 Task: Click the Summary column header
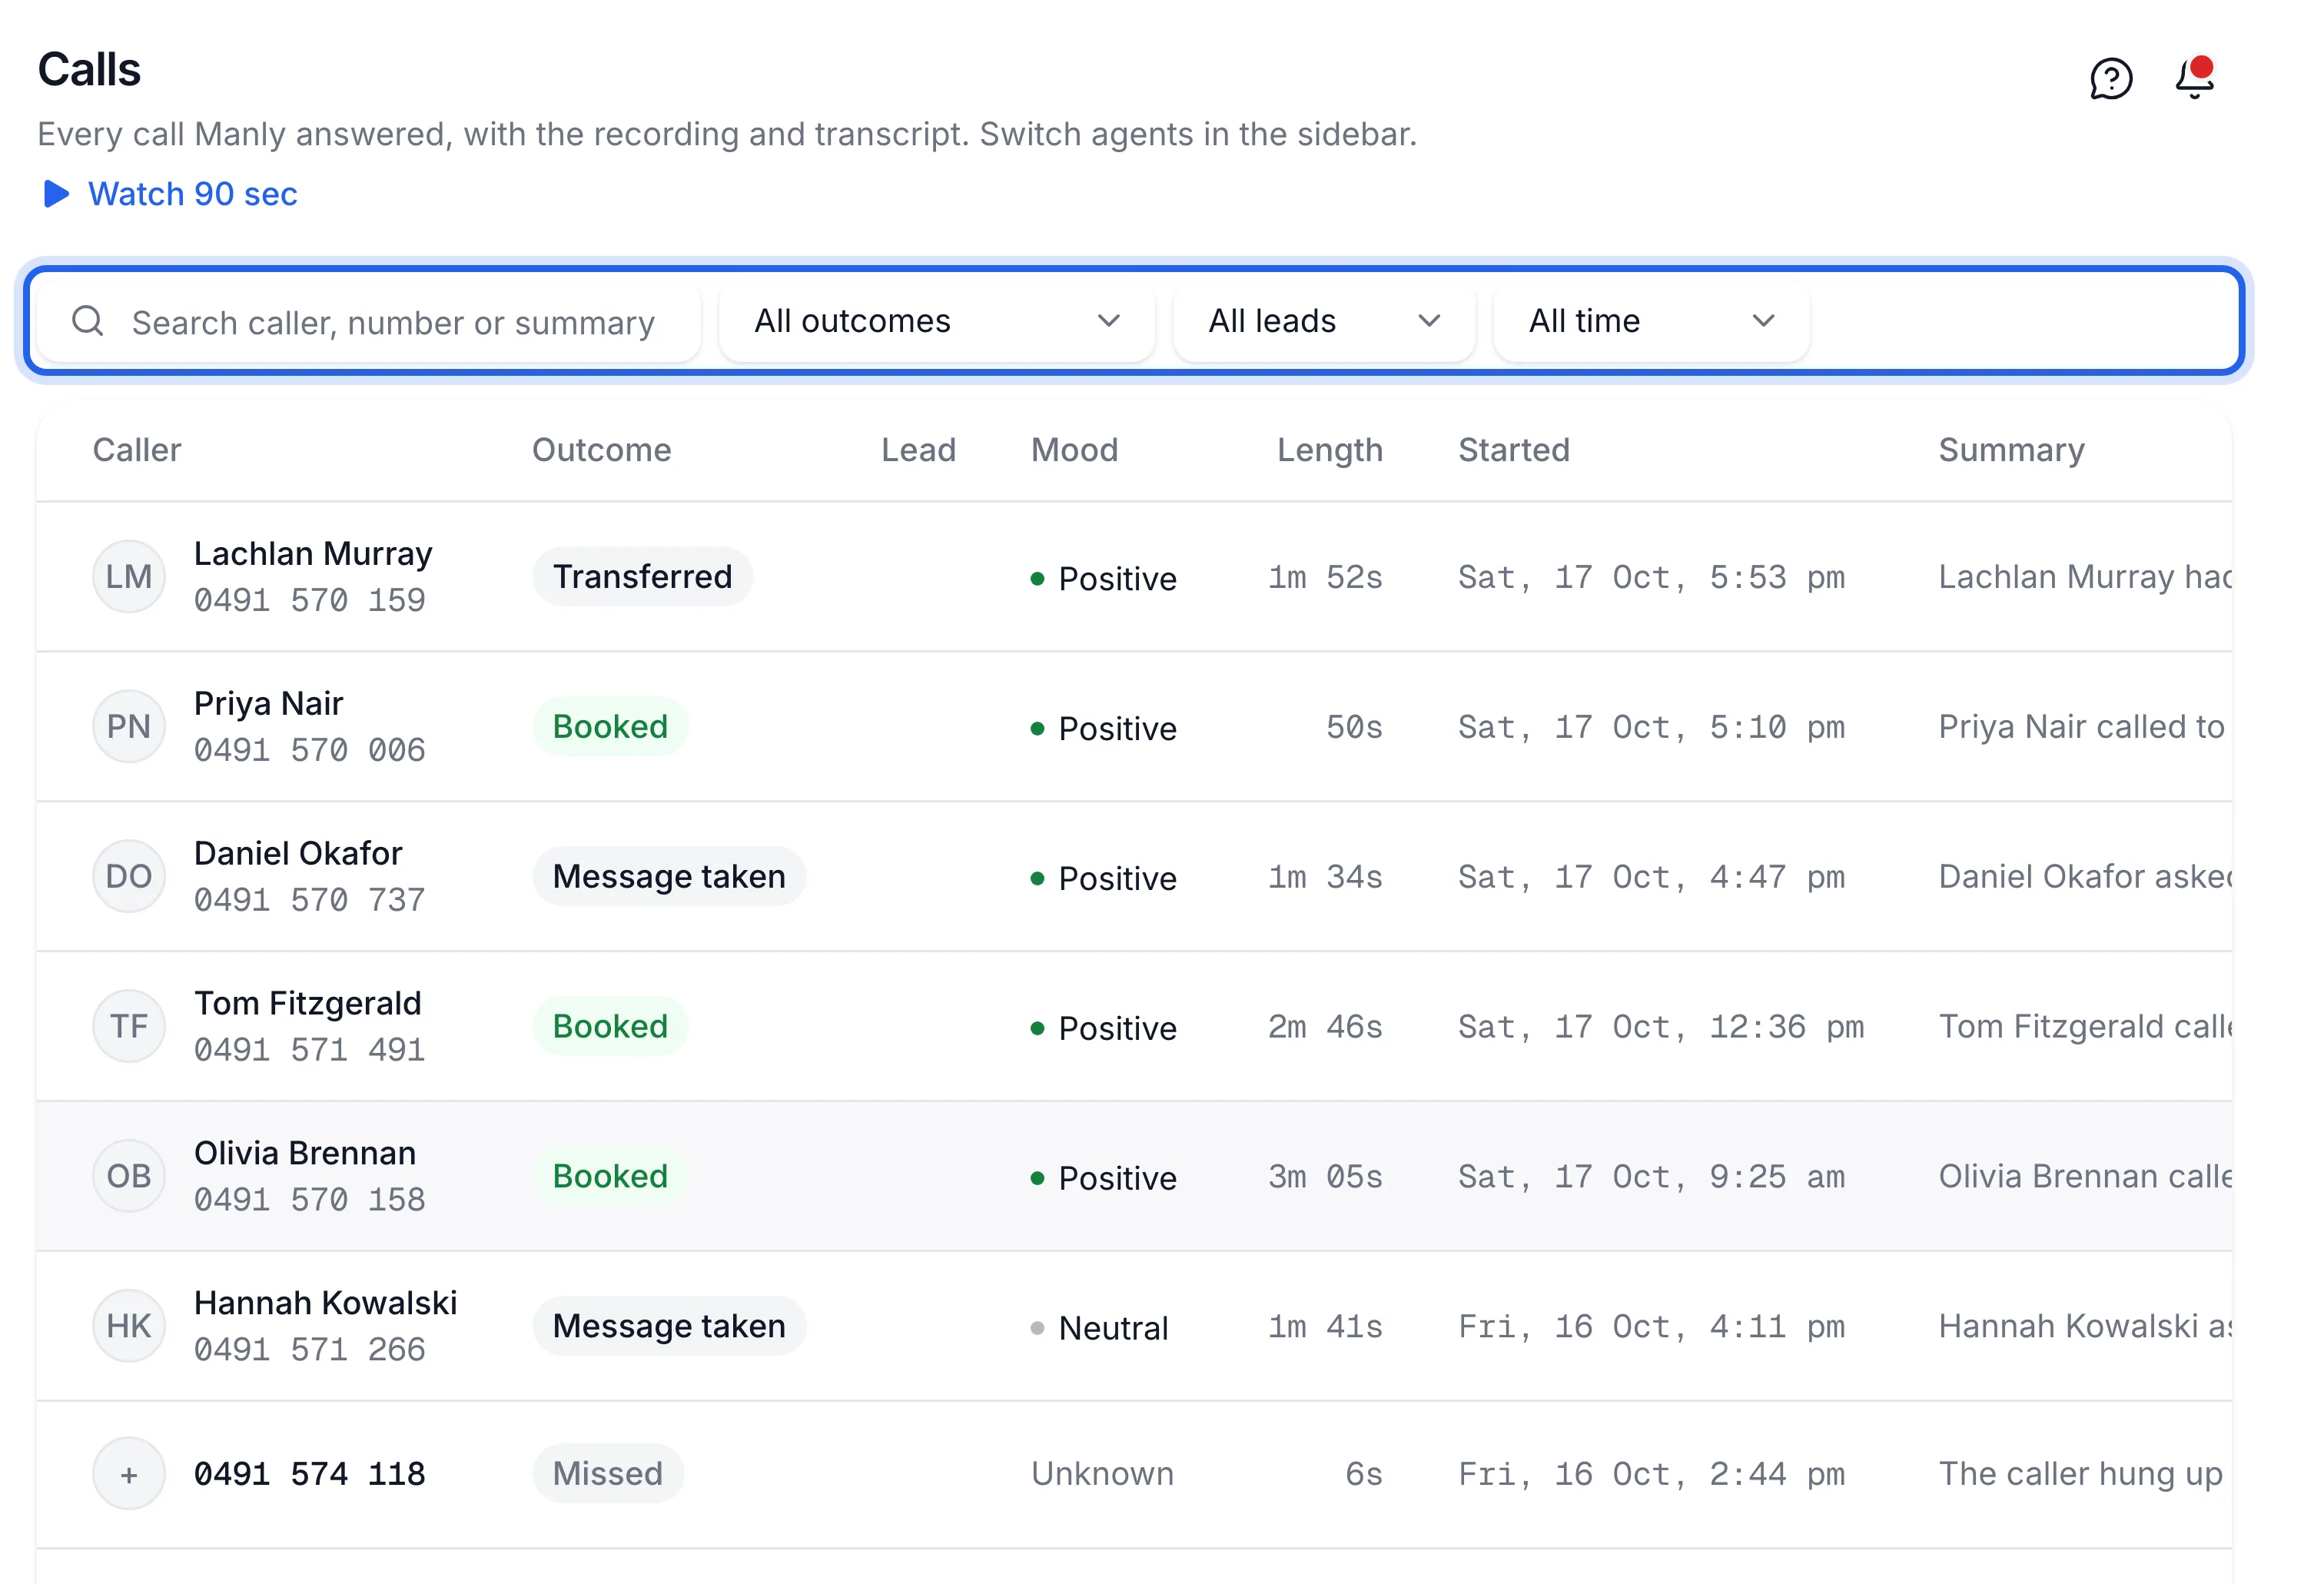(2012, 450)
